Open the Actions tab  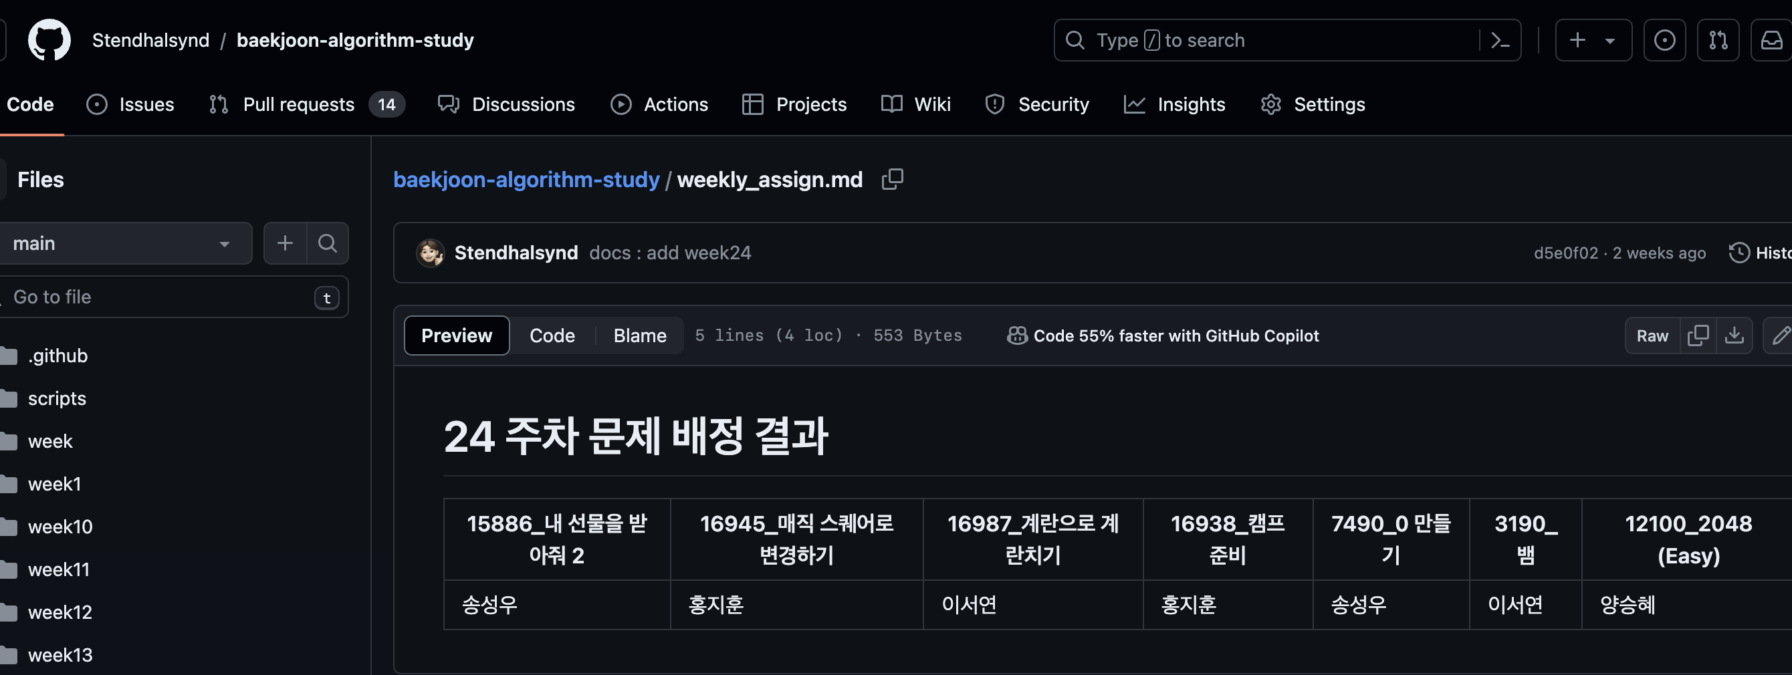pos(659,104)
